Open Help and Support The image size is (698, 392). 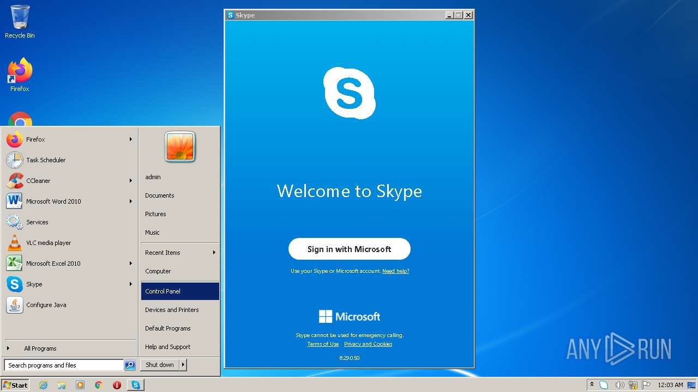(x=180, y=347)
